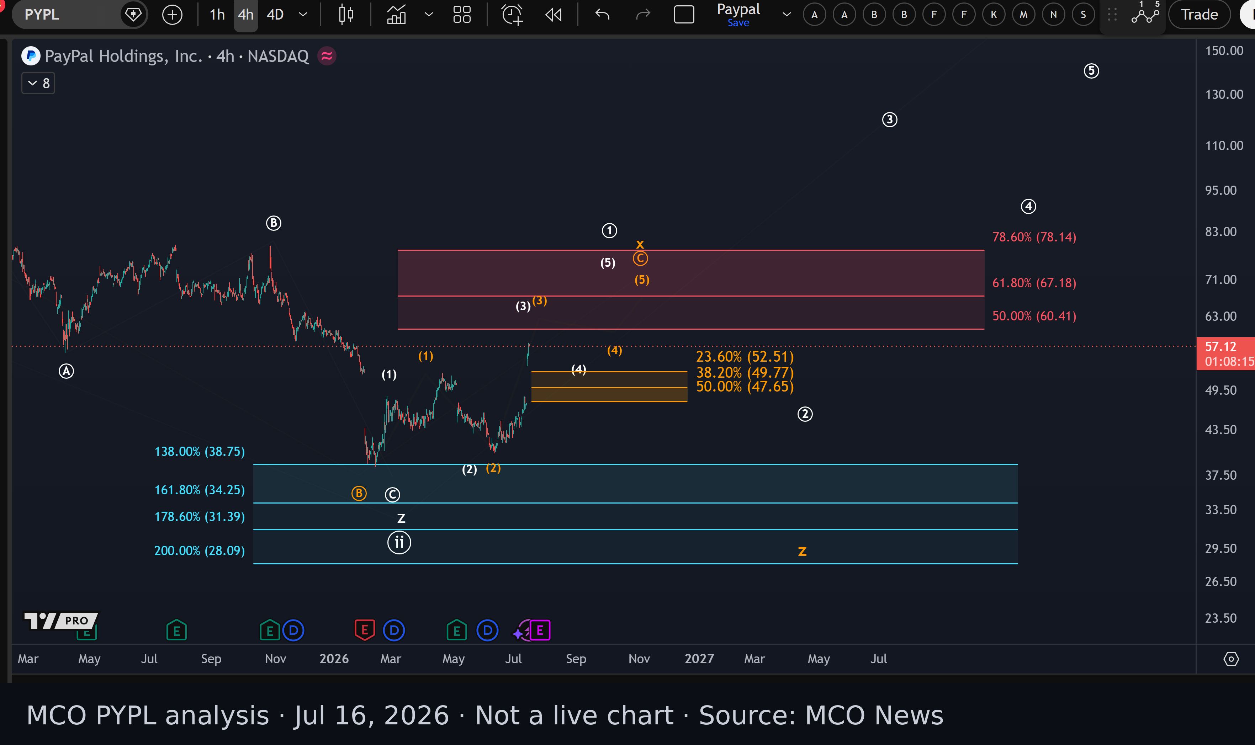Select the Elliott wave 1-5 drawing tool

click(1145, 12)
